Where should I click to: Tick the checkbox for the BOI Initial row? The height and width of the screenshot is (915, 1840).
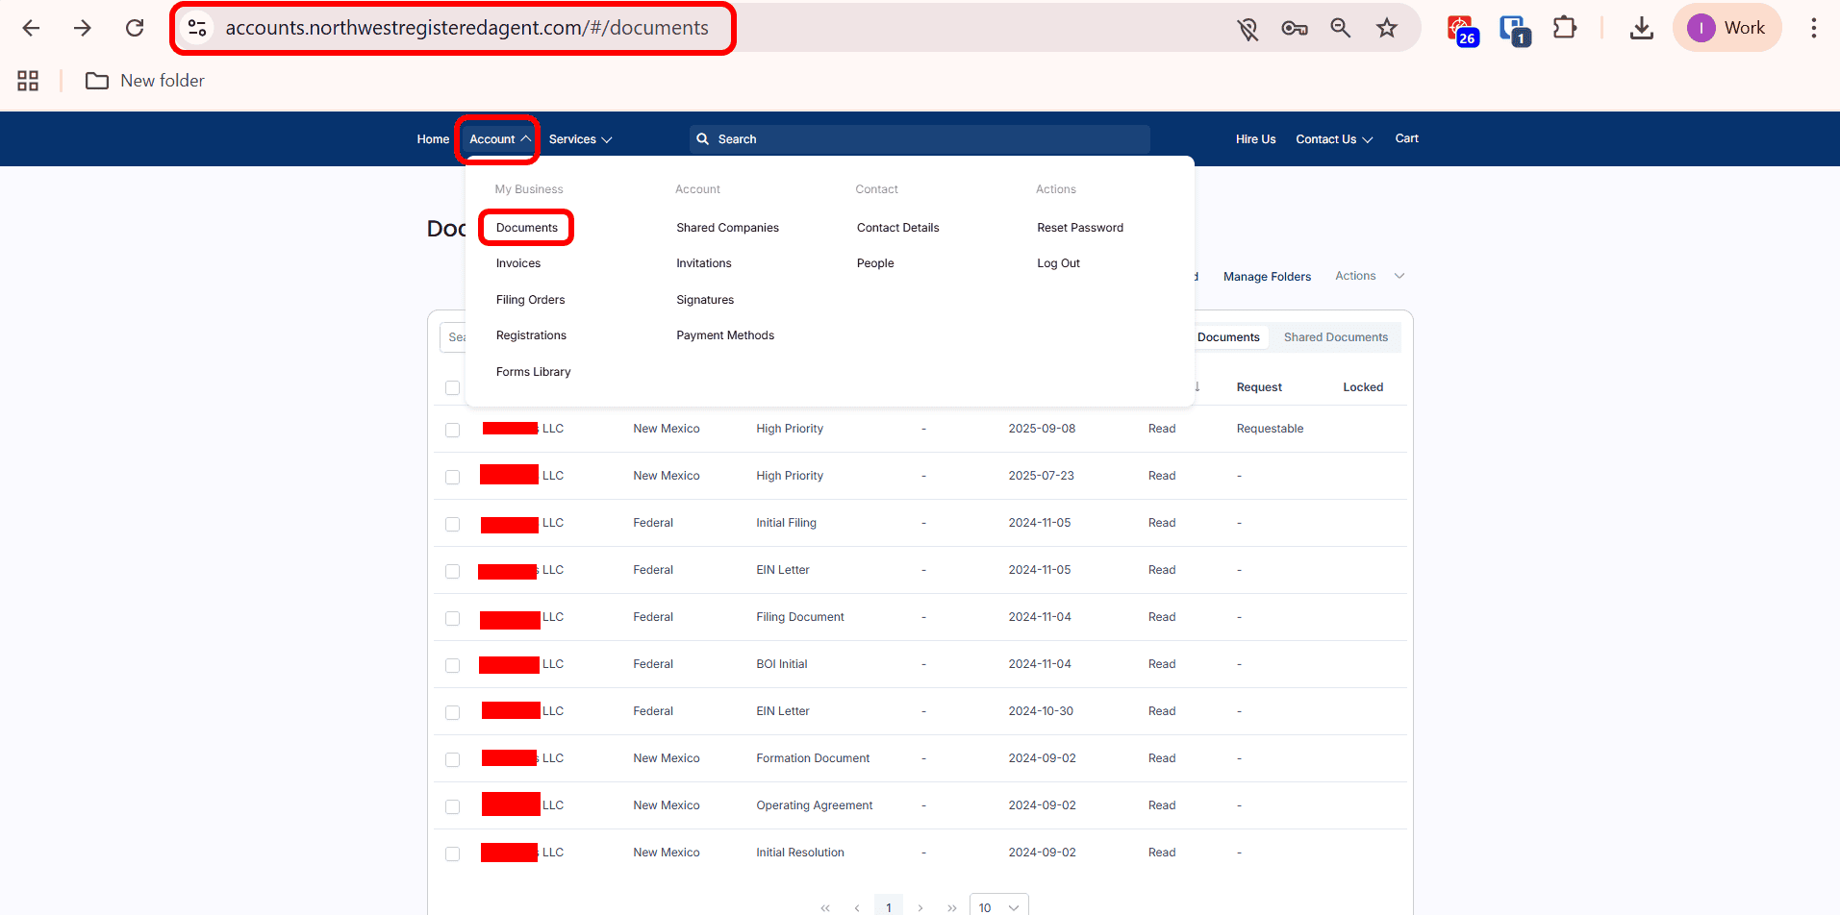coord(452,665)
